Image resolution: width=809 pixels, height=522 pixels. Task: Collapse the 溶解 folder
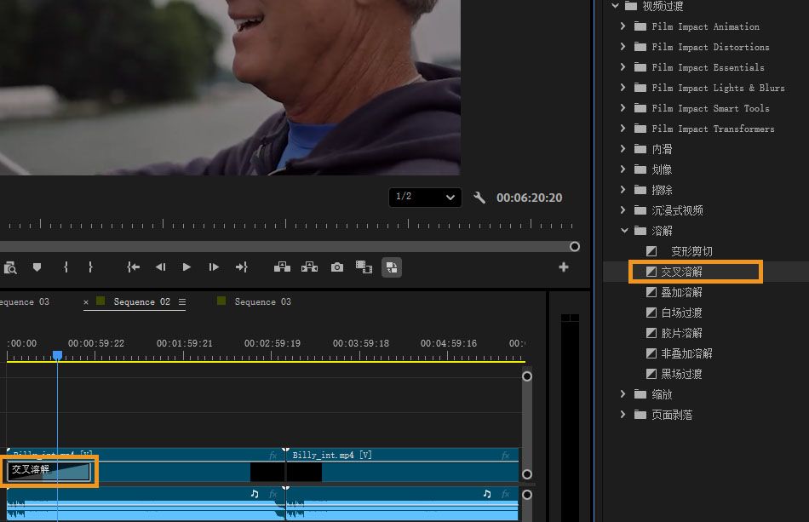pyautogui.click(x=623, y=231)
